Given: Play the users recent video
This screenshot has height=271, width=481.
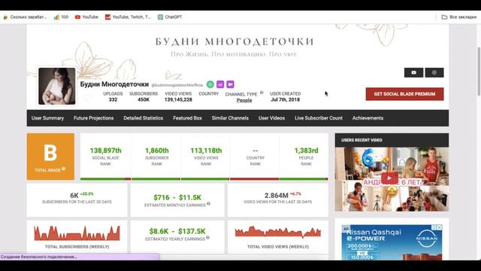Looking at the screenshot, I should click(389, 178).
